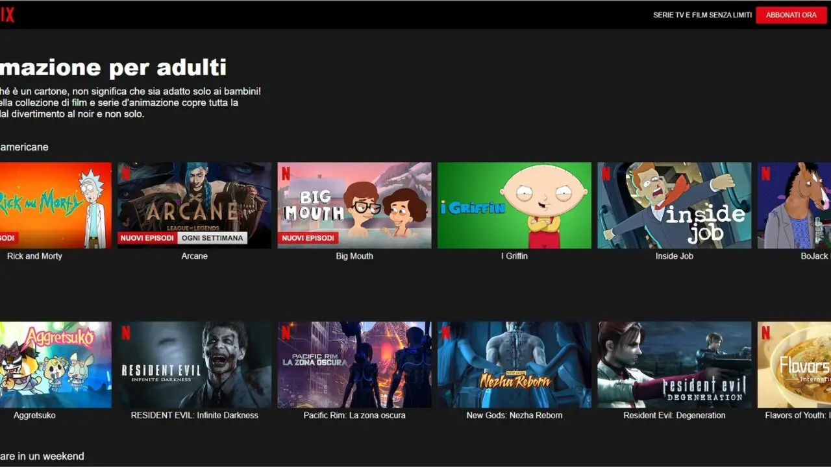This screenshot has height=467, width=831.
Task: Click Netflix N icon on Big Mouth poster
Action: pyautogui.click(x=286, y=174)
